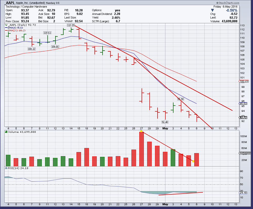Click the Volume panel legend icon
Image resolution: width=253 pixels, height=209 pixels.
pos(6,132)
